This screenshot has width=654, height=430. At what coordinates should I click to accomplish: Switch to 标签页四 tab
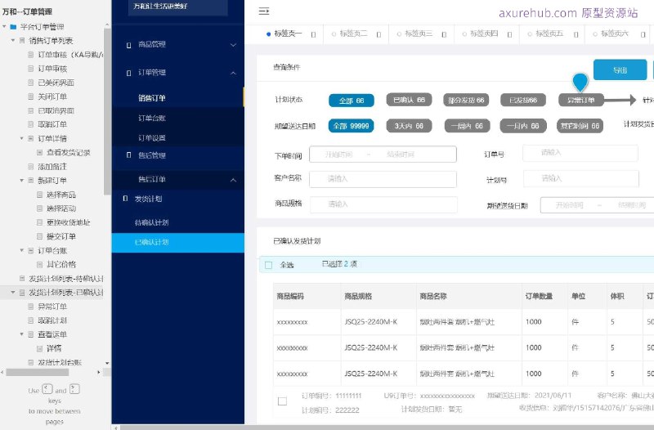[484, 34]
